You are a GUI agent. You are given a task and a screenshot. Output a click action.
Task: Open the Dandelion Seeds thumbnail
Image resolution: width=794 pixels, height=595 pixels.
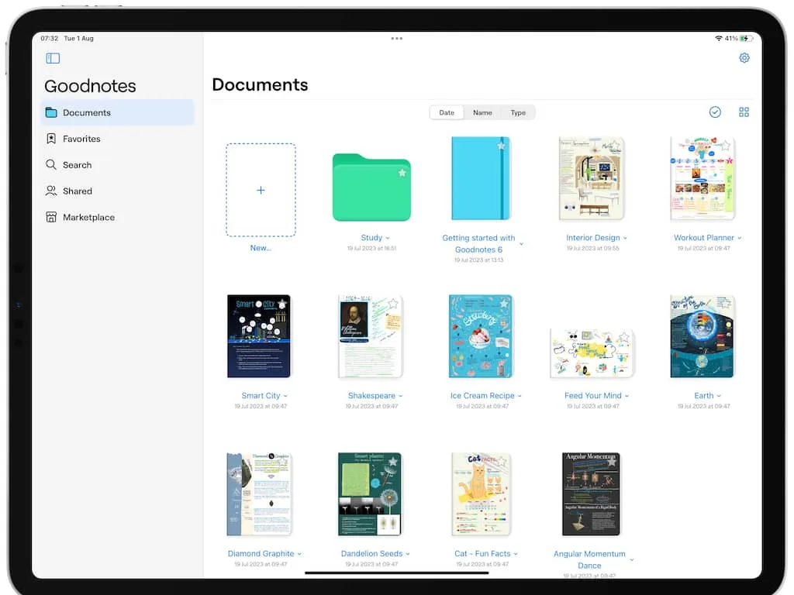(x=370, y=494)
